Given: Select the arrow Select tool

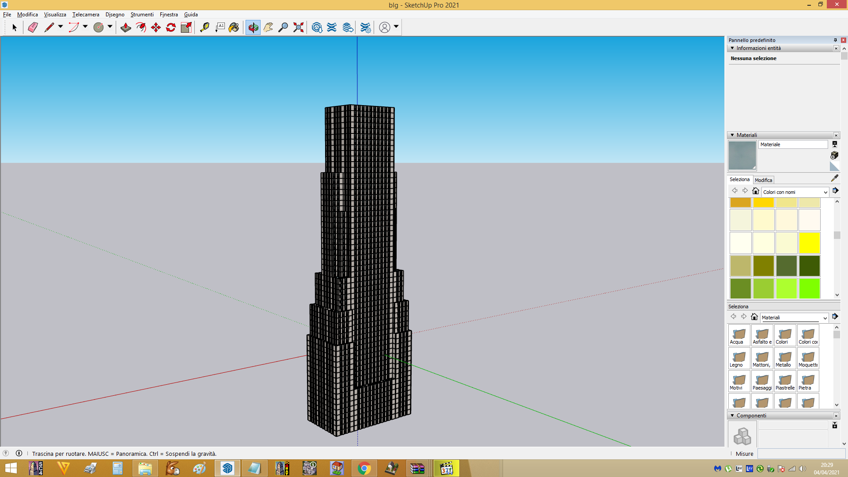Looking at the screenshot, I should [14, 27].
